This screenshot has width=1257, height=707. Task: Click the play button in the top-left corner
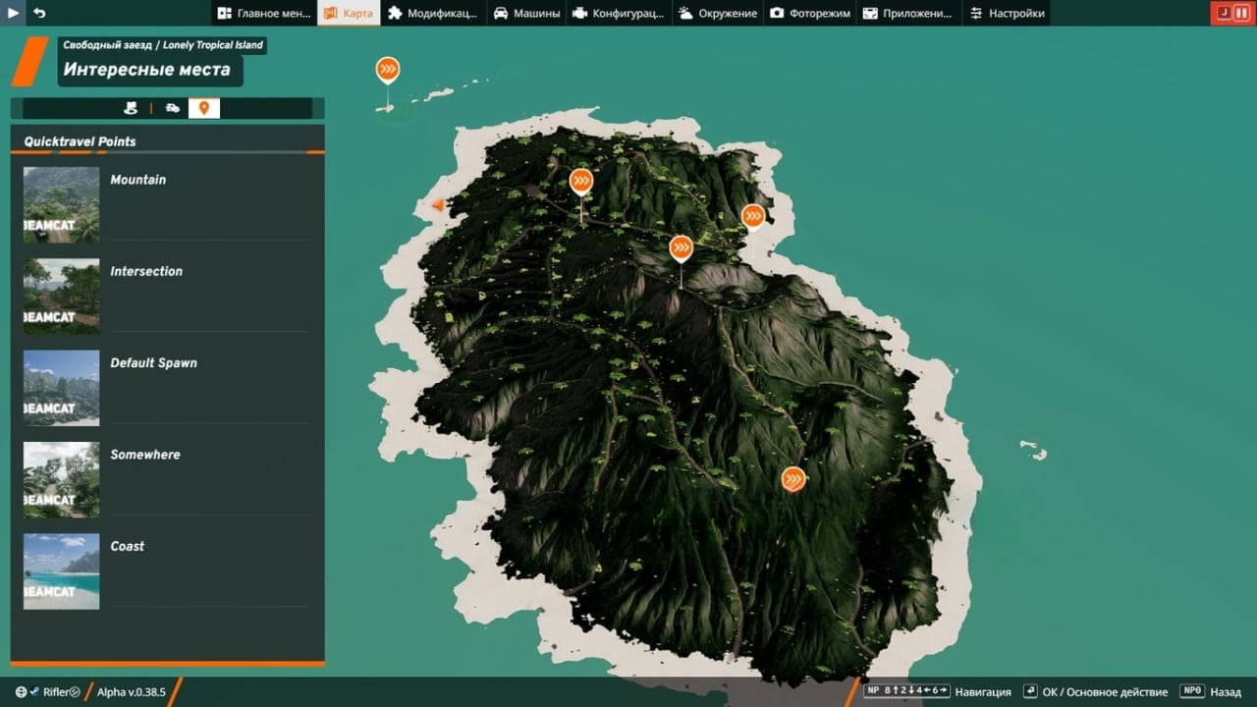(x=13, y=13)
